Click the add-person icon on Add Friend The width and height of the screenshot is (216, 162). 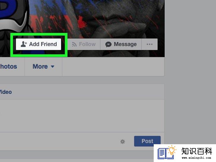pos(23,44)
